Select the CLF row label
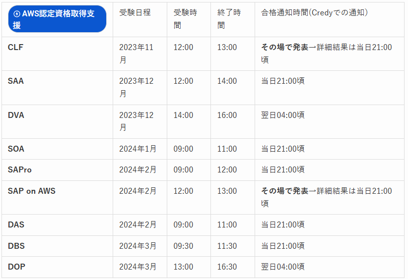408x279 pixels. click(15, 47)
